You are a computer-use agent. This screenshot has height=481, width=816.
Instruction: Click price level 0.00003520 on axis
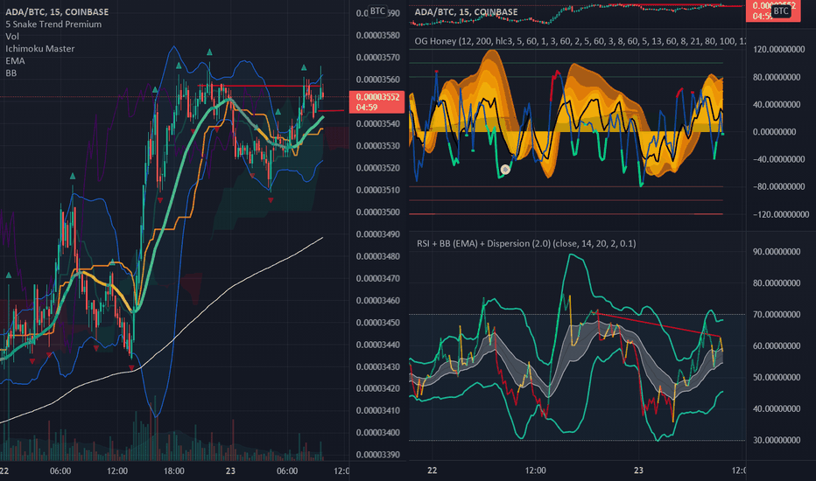378,168
